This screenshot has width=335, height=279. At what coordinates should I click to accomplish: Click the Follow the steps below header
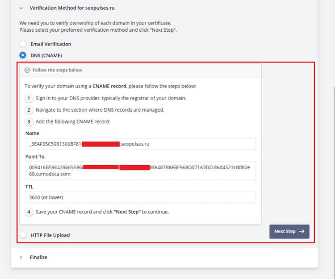[140, 70]
